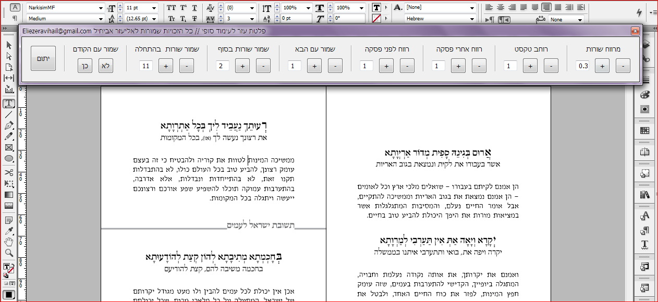Image resolution: width=658 pixels, height=302 pixels.
Task: Open the color palette panel icon in right dock
Action: [644, 95]
